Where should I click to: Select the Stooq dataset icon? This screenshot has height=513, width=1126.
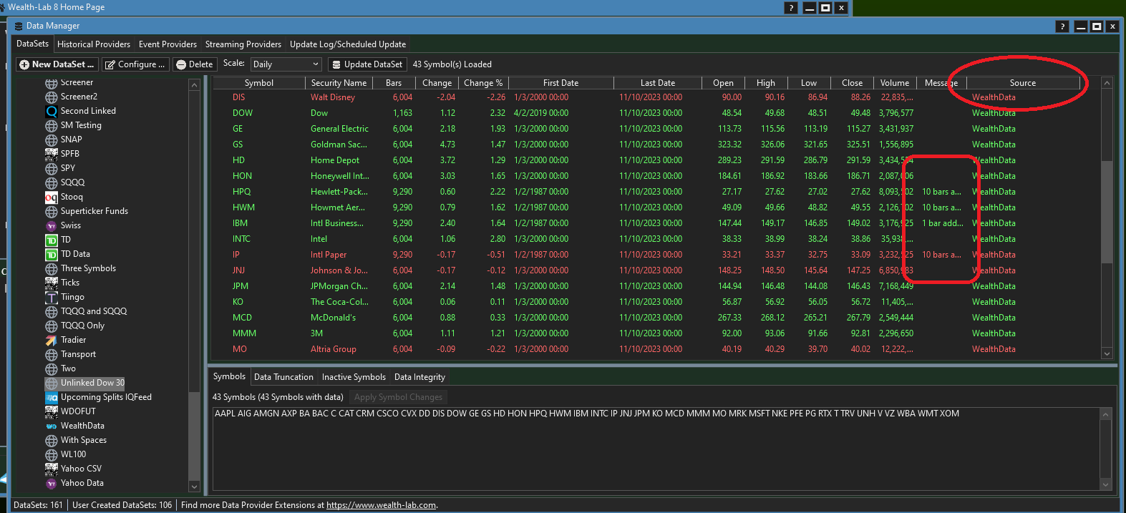click(x=52, y=197)
